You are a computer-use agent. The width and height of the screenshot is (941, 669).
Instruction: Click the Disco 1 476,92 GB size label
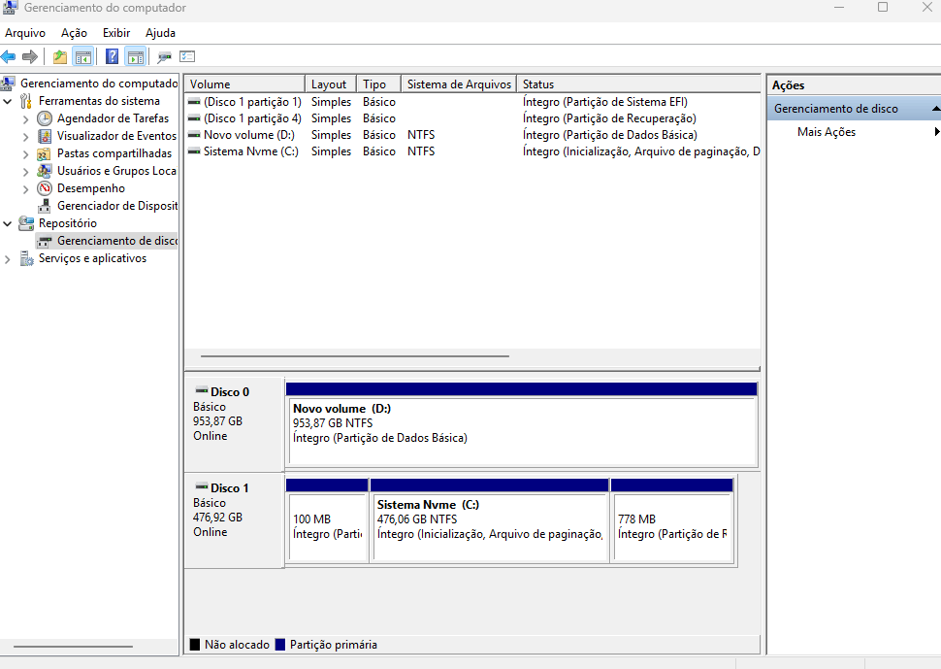217,518
